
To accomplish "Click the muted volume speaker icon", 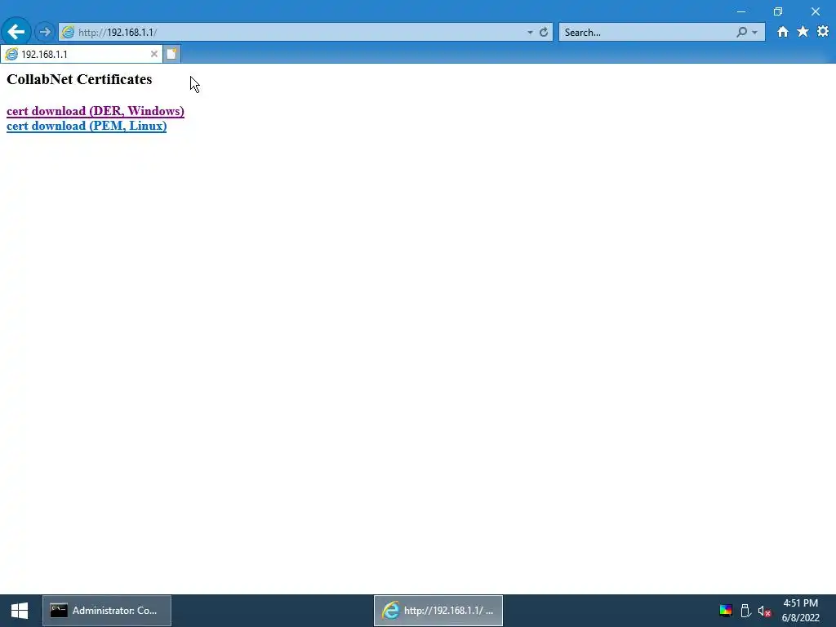I will pyautogui.click(x=764, y=611).
